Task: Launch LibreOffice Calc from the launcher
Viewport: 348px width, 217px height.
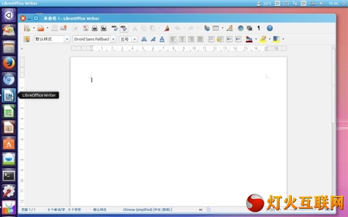Action: coord(9,111)
